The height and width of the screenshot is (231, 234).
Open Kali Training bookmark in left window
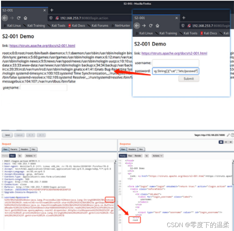click(x=34, y=26)
